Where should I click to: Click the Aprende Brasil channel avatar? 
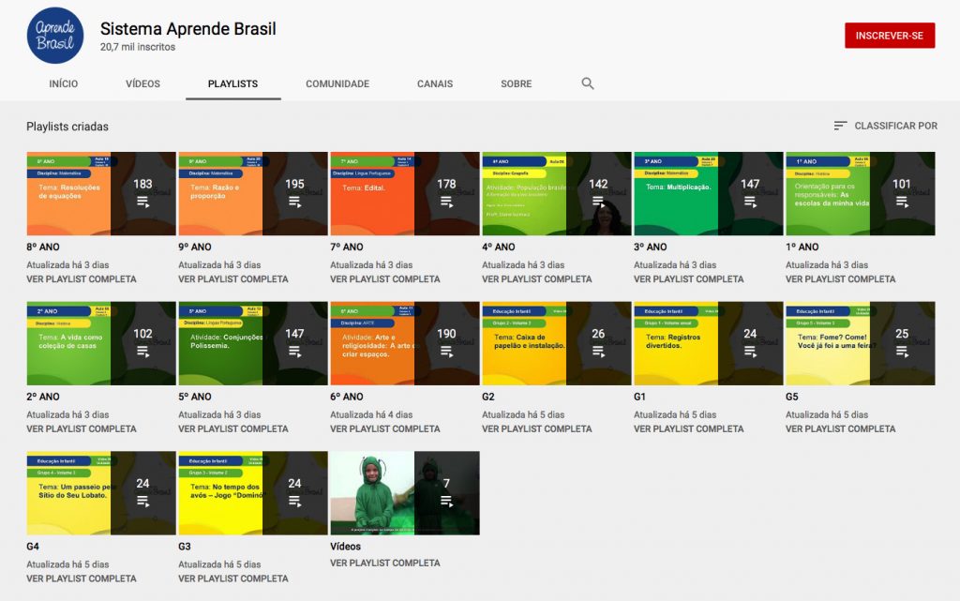click(x=55, y=36)
